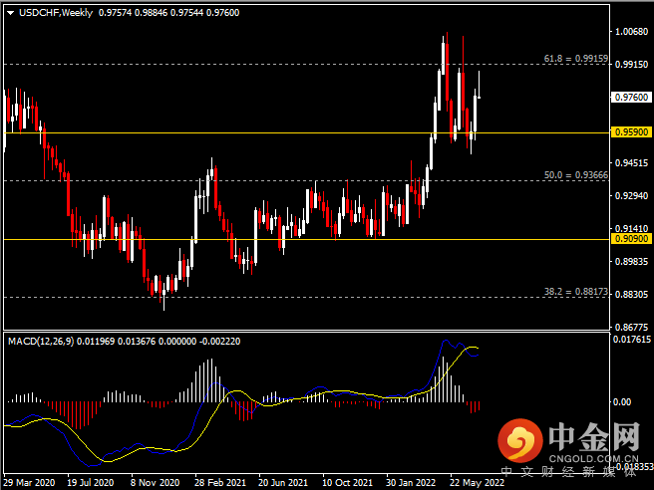Select the price axis value 0.86775

coord(631,328)
